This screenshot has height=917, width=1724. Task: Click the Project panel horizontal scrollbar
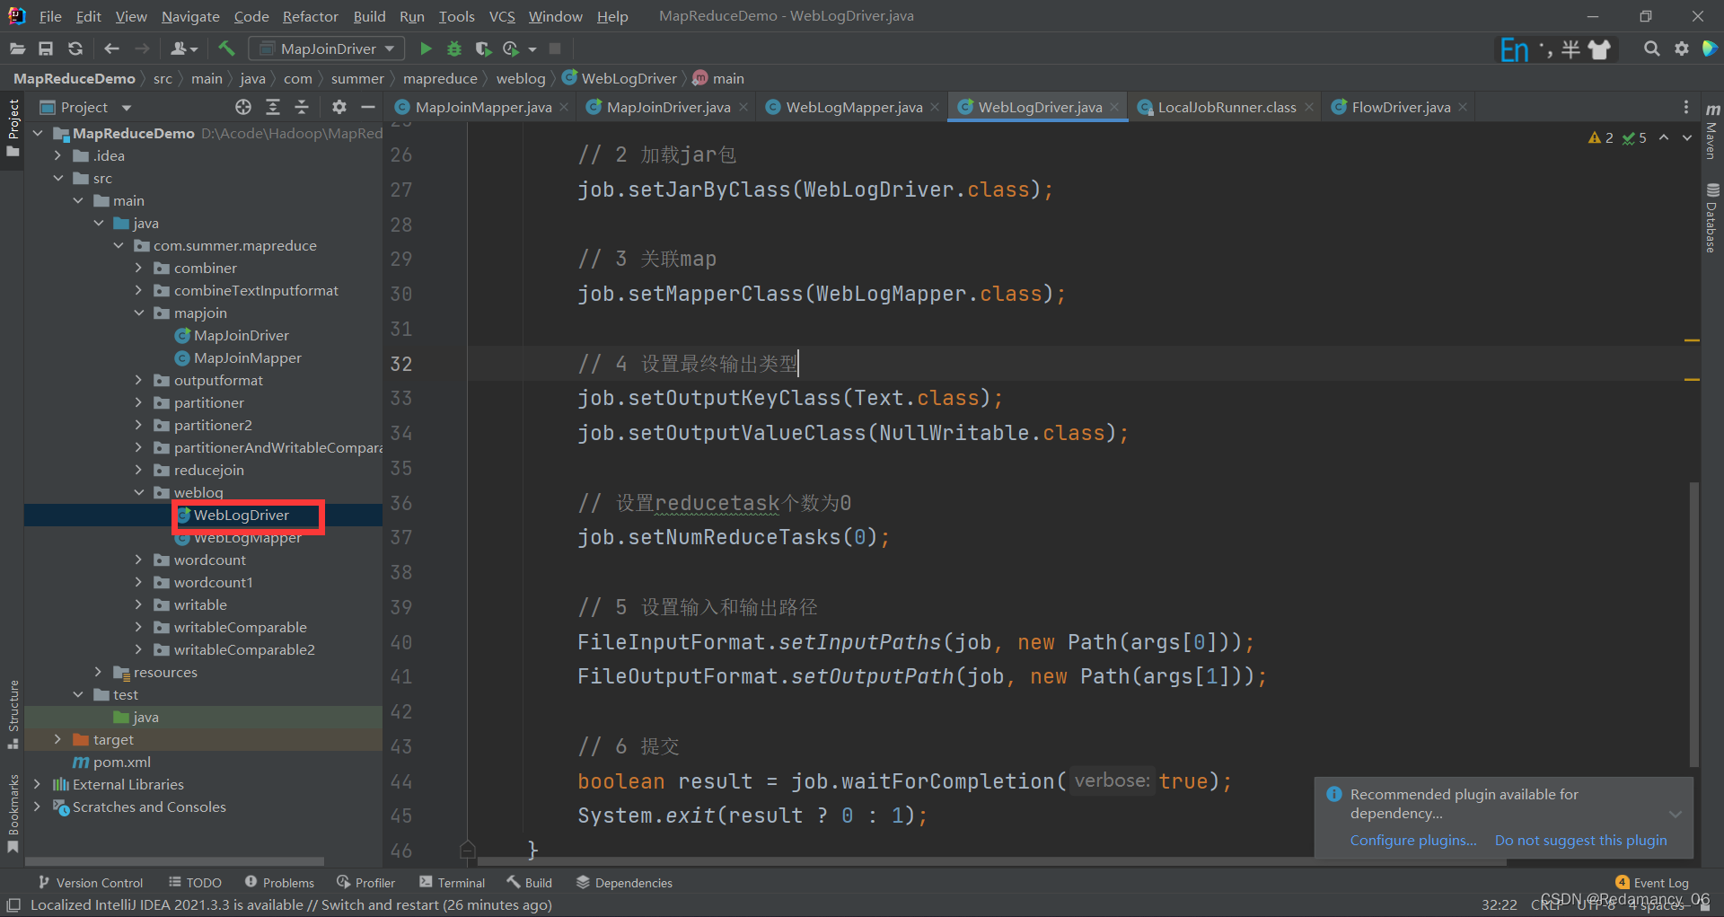(173, 861)
